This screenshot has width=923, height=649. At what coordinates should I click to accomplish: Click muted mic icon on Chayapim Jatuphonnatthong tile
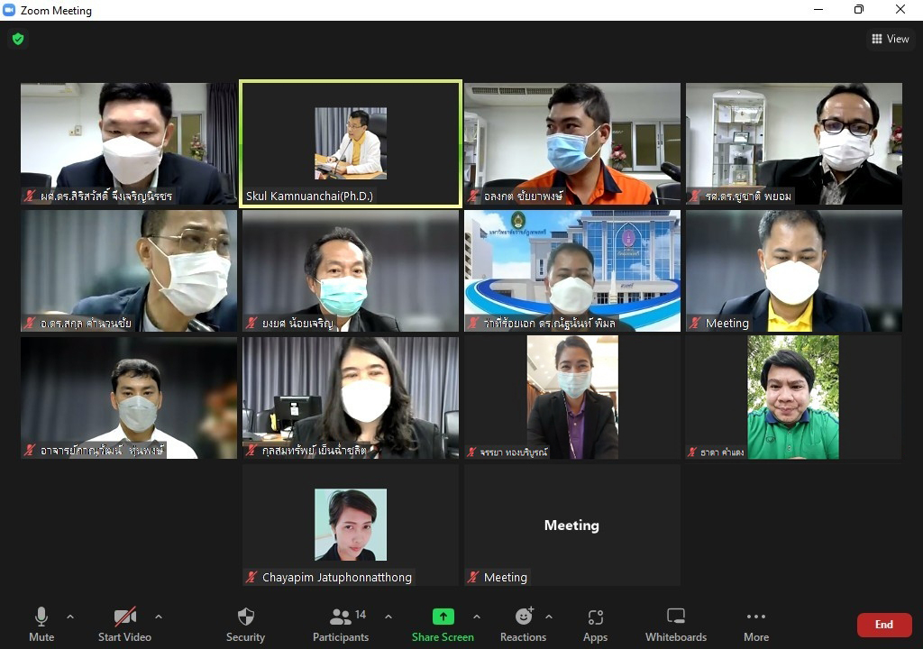[251, 577]
